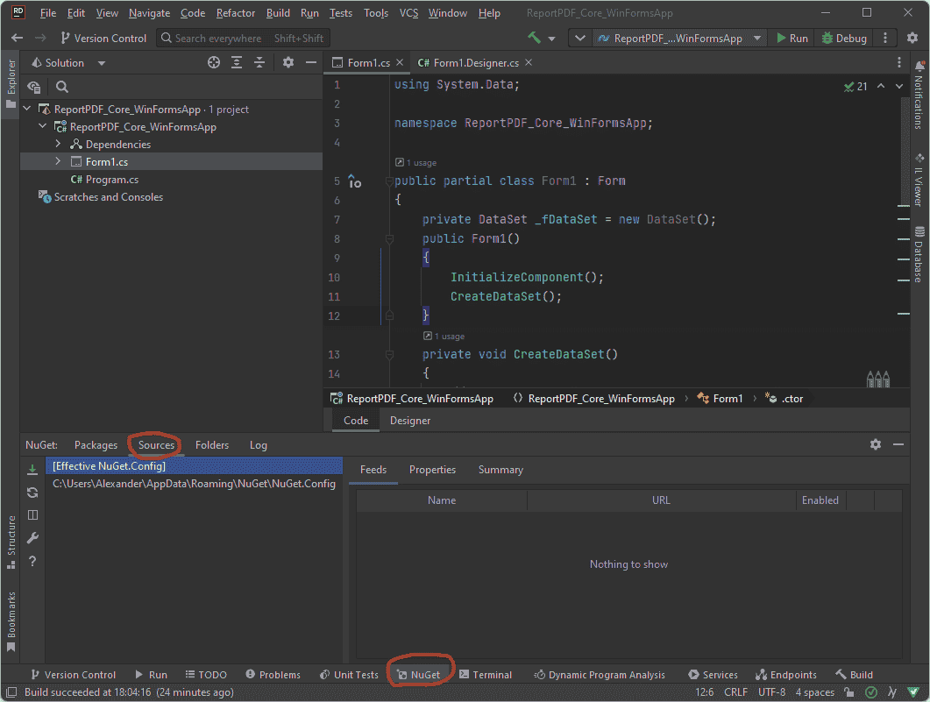Open the Summary tab in NuGet sources
The image size is (930, 702).
pos(500,470)
